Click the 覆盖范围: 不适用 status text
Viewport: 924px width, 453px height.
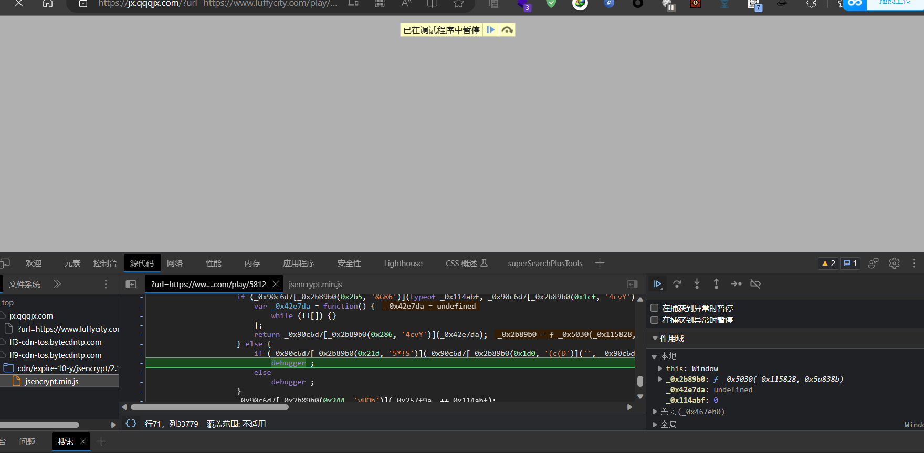(x=236, y=424)
